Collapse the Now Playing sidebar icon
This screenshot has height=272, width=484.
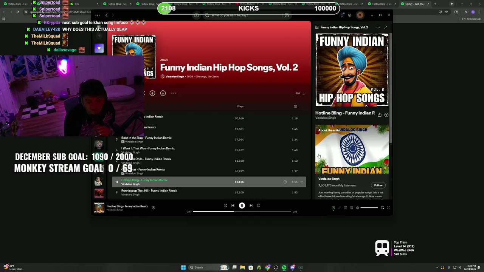coord(317,27)
